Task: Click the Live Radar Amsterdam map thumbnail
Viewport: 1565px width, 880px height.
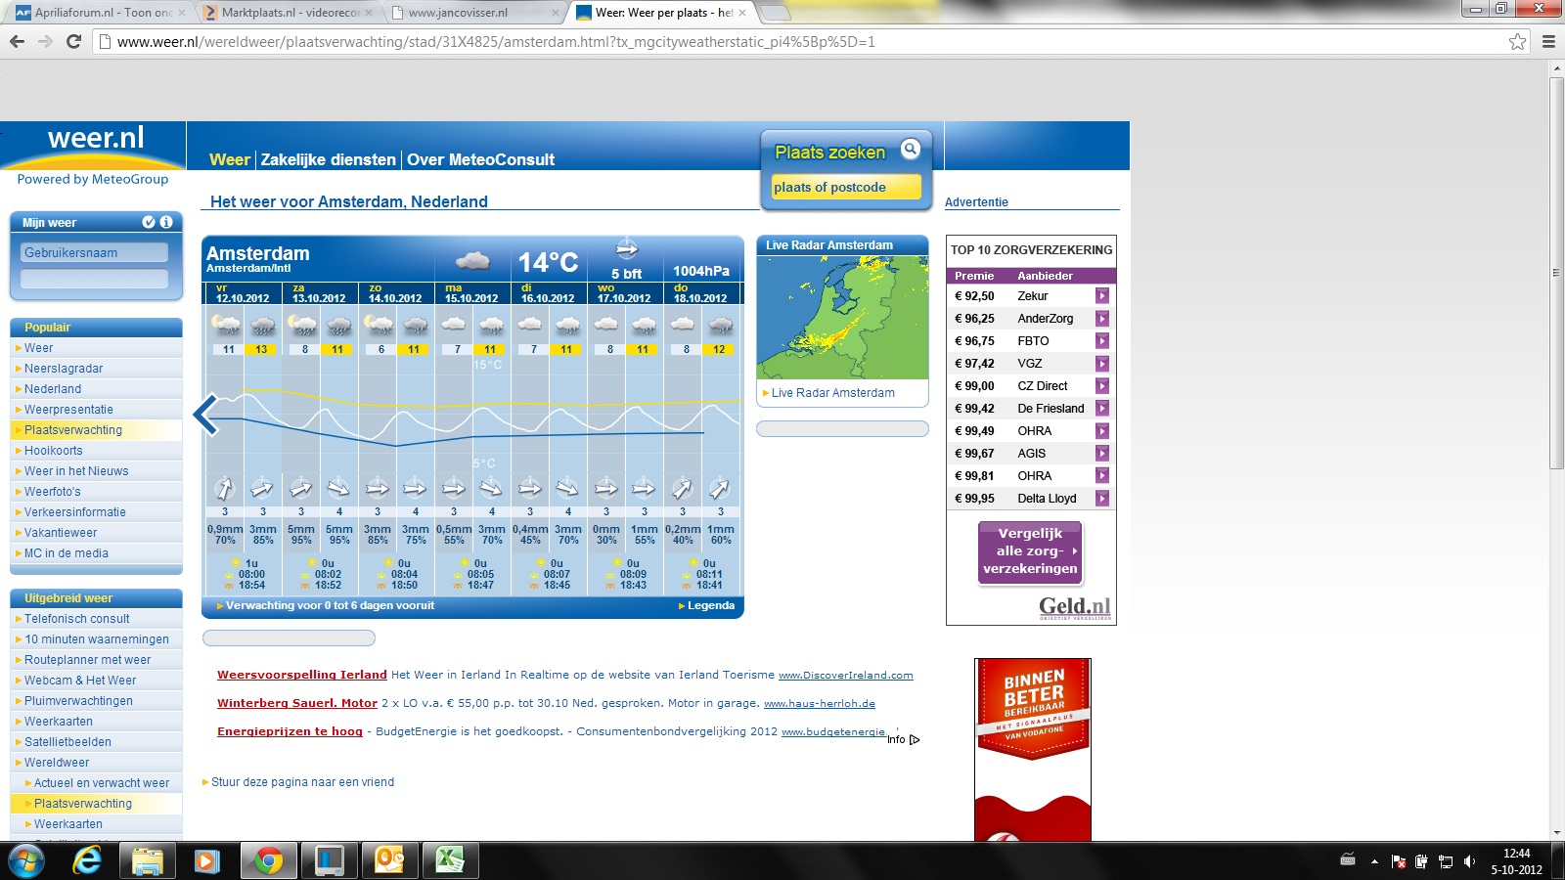Action: [x=842, y=317]
